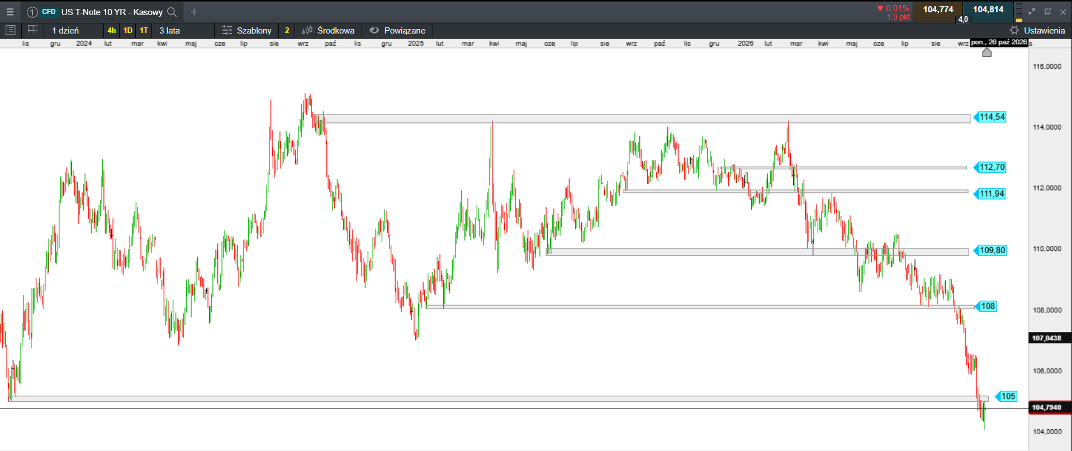Viewport: 1072px width, 451px height.
Task: Click the eye icon beside Powiązane
Action: (374, 30)
